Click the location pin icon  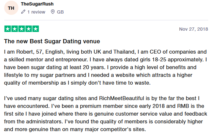pyautogui.click(x=53, y=12)
